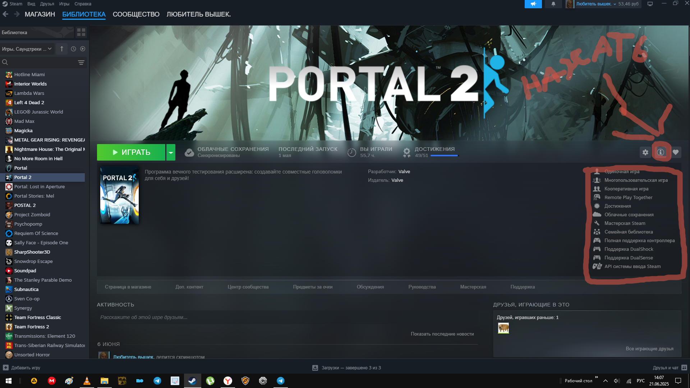The image size is (690, 388).
Task: Open the Portal 2 cover art thumbnail
Action: 119,195
